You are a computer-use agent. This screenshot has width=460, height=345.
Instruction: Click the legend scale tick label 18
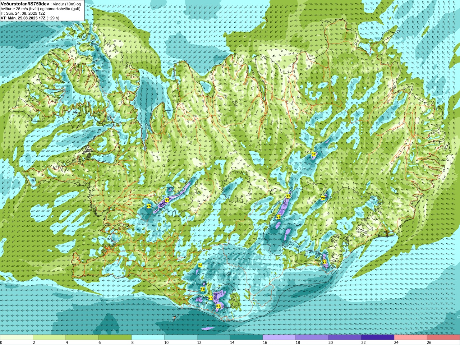(298, 342)
